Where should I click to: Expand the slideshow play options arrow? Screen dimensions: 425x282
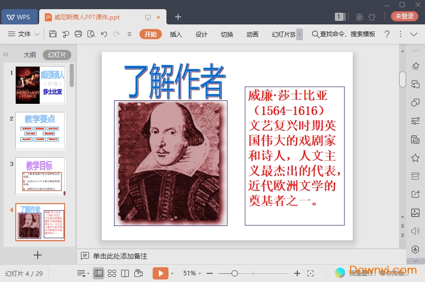point(173,273)
